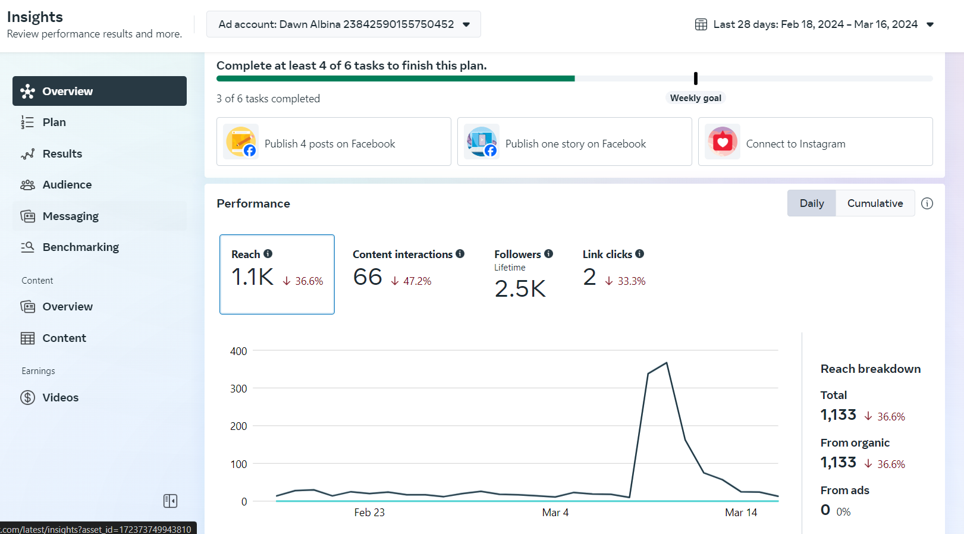Expand the Last 28 days date dropdown
This screenshot has height=534, width=964.
930,24
